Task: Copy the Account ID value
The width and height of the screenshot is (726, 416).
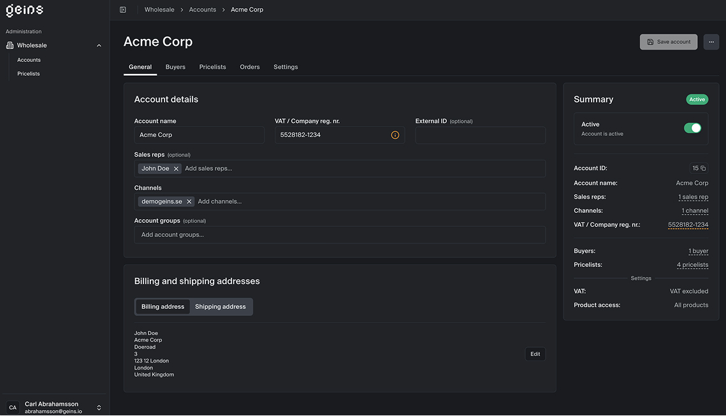Action: coord(703,168)
